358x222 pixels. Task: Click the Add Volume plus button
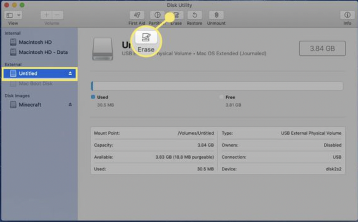tap(47, 15)
